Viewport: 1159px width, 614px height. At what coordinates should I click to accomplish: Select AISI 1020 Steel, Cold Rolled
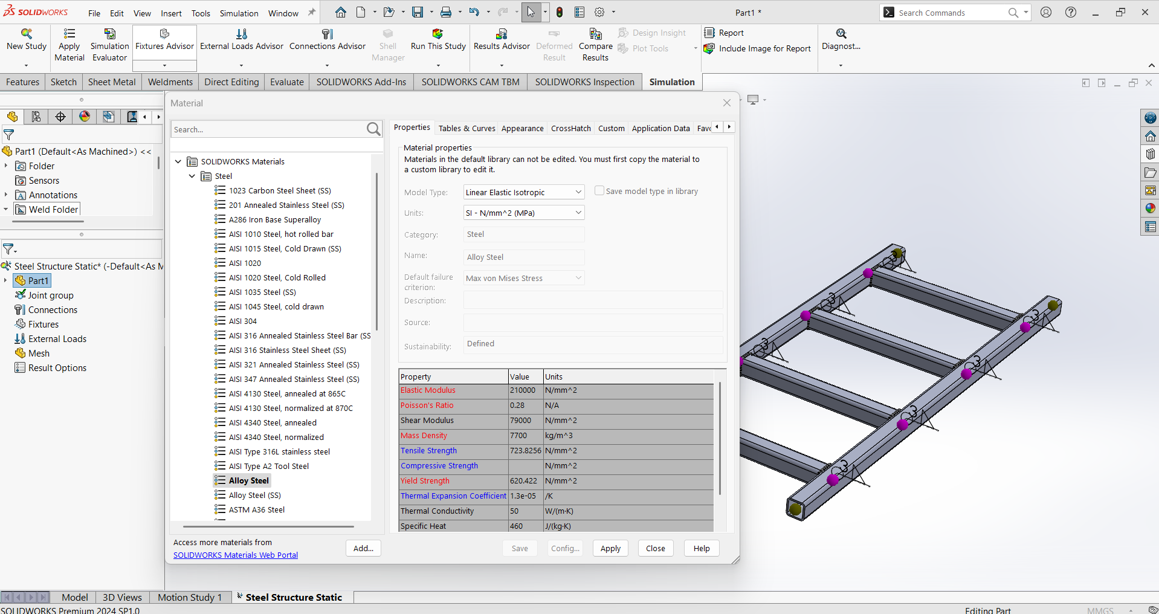[277, 277]
